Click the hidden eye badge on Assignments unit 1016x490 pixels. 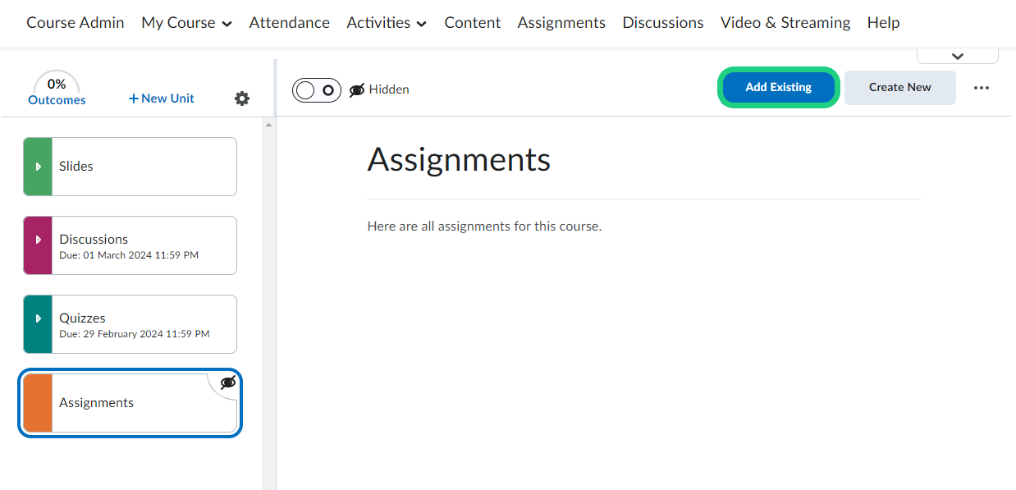(x=228, y=382)
